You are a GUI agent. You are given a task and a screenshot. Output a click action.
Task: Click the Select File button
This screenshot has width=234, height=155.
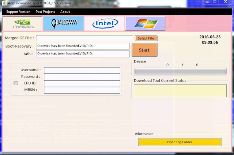(146, 38)
